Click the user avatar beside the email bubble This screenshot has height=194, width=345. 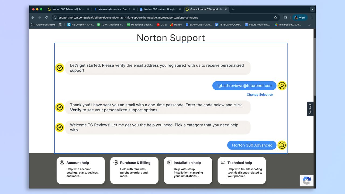[282, 86]
